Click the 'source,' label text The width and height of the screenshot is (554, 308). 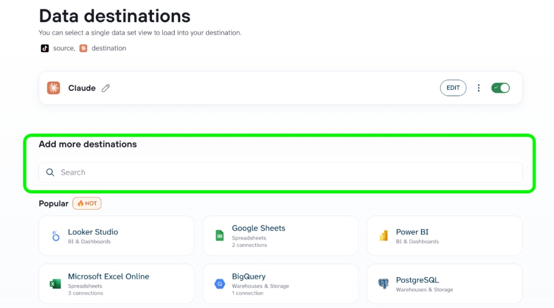pyautogui.click(x=64, y=48)
